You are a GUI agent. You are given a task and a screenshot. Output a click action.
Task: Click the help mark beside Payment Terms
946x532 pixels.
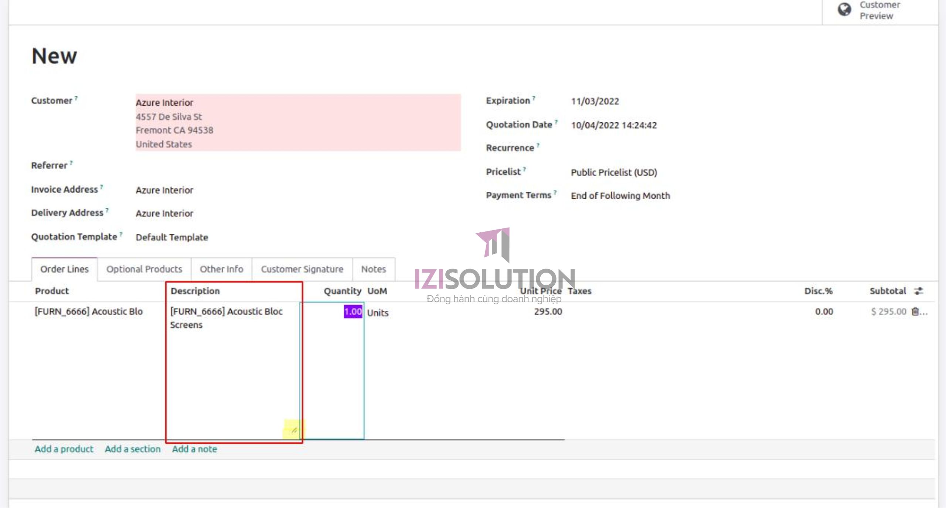(x=555, y=192)
